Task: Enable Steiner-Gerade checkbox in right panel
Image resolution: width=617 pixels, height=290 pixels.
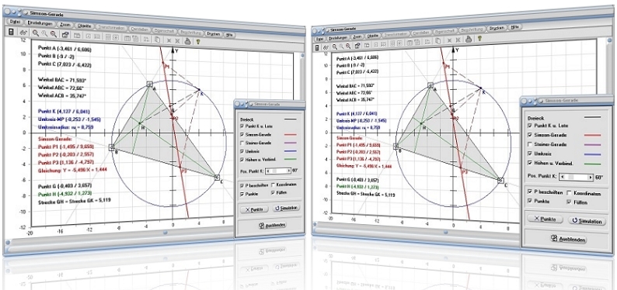Action: [x=529, y=144]
